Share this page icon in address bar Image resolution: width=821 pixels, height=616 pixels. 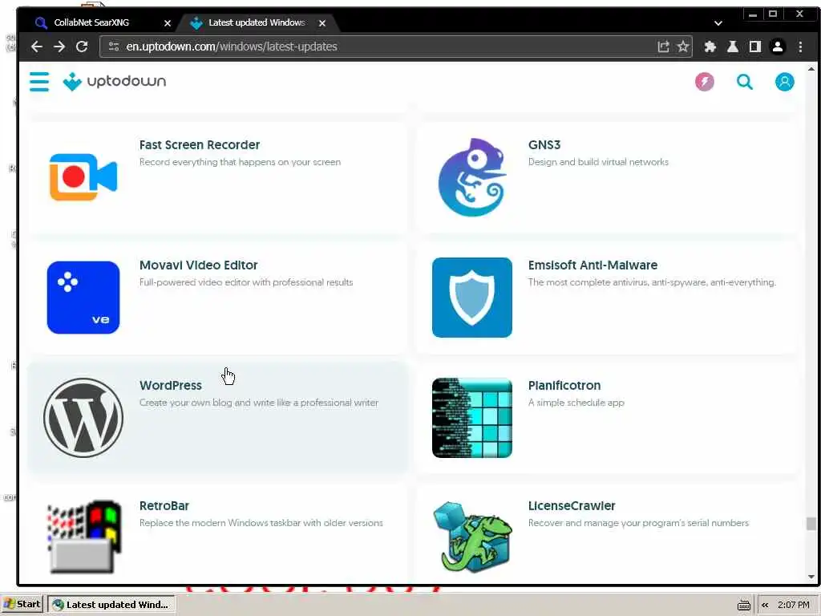663,47
